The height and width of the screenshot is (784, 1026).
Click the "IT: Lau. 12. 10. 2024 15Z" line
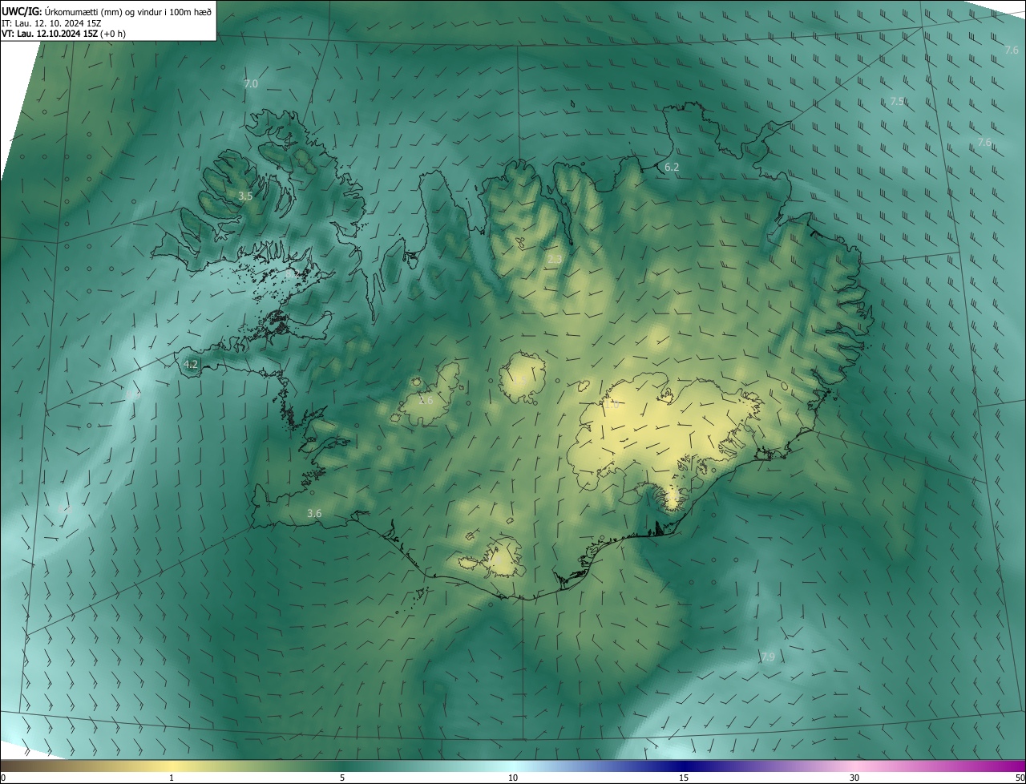[50, 23]
